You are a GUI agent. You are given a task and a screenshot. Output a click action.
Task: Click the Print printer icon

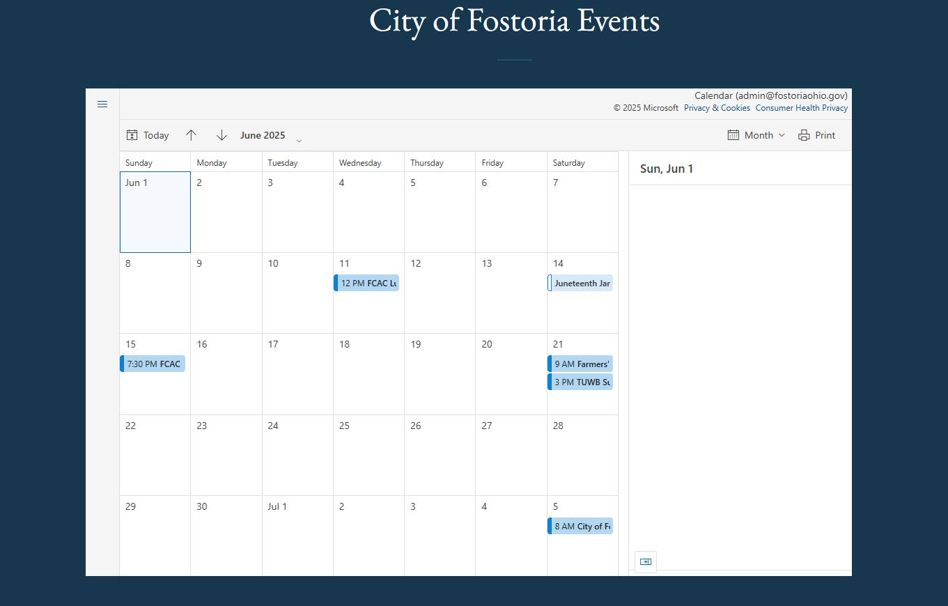coord(804,135)
